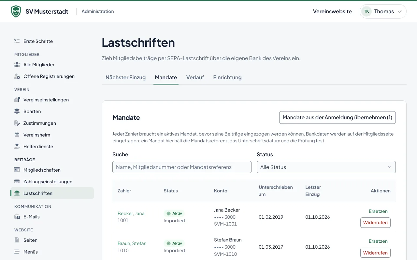Click the SV Musterstadt title

tap(47, 11)
